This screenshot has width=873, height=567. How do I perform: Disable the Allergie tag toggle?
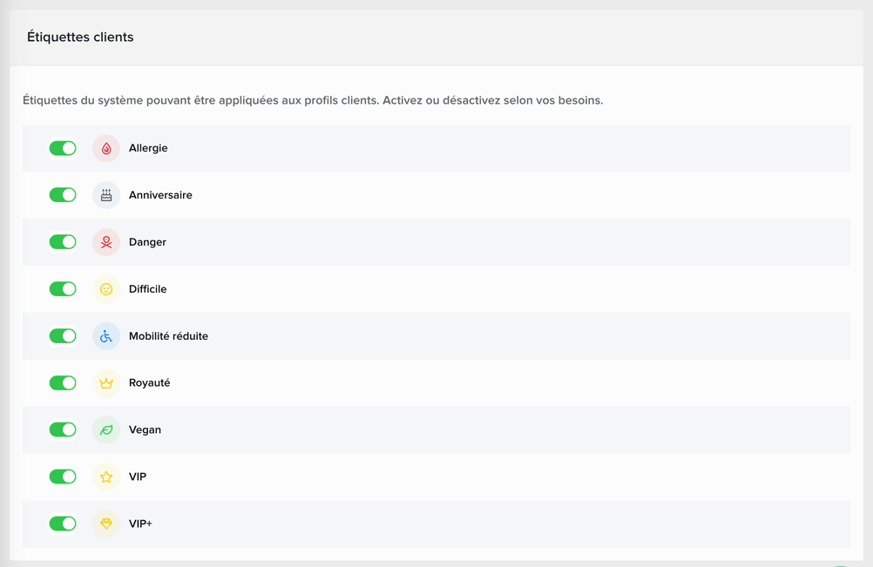point(63,148)
